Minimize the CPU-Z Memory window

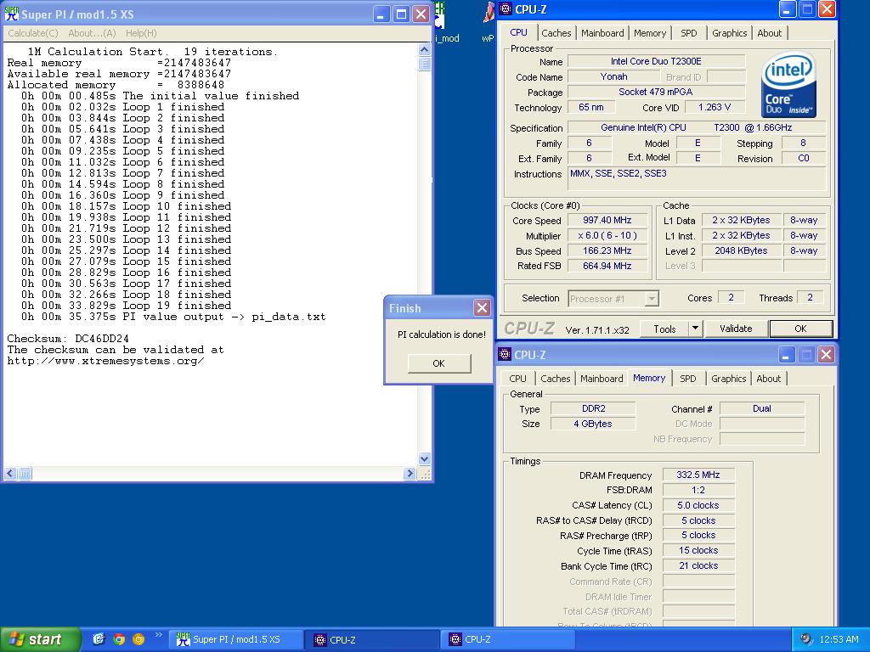[x=786, y=354]
